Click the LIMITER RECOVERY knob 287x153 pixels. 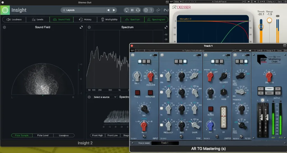[x=224, y=76]
